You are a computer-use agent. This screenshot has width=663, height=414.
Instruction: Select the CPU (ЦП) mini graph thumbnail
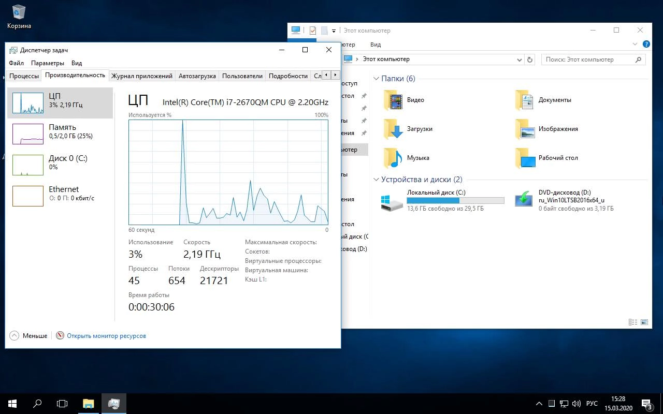click(x=28, y=103)
